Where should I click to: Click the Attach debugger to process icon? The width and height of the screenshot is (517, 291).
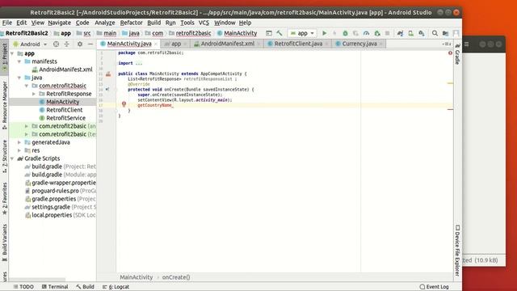pos(377,33)
